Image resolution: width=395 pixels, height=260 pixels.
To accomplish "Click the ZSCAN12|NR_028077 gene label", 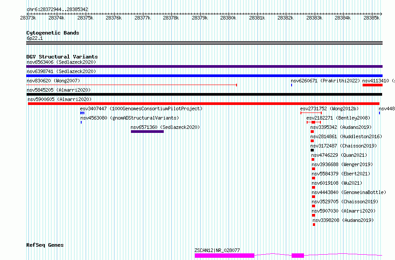I will coord(217,250).
